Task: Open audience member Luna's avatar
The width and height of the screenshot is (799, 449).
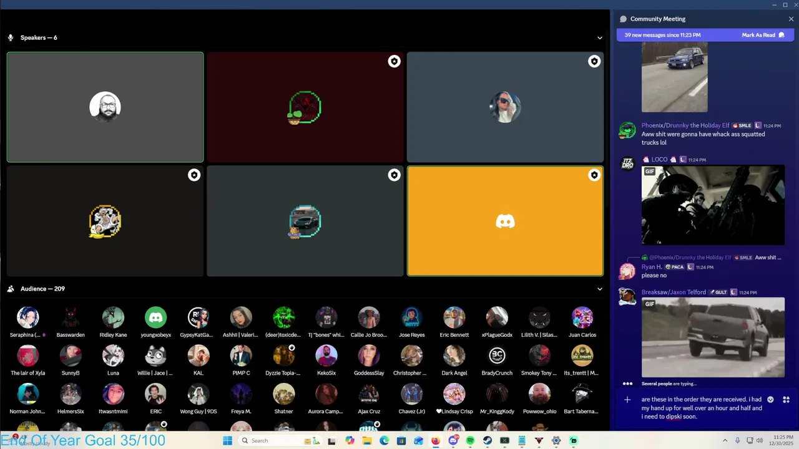Action: coord(113,355)
